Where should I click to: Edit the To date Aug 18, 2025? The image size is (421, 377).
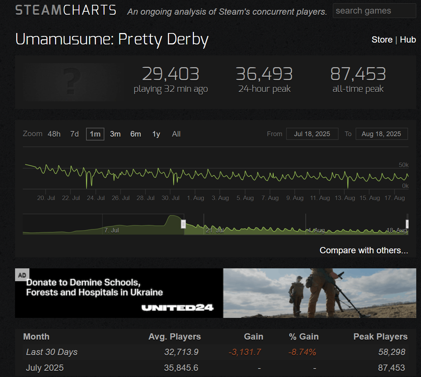tap(382, 134)
